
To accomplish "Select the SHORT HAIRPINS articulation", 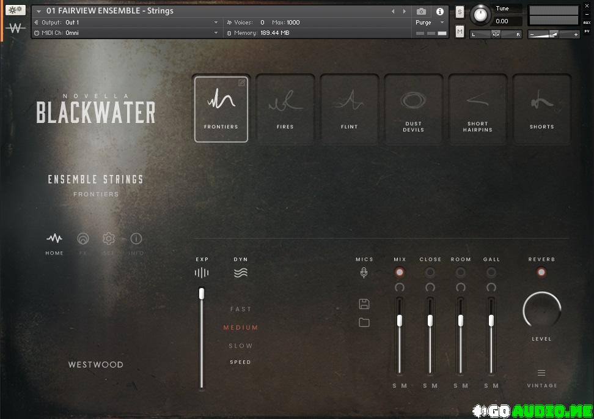I will [478, 109].
